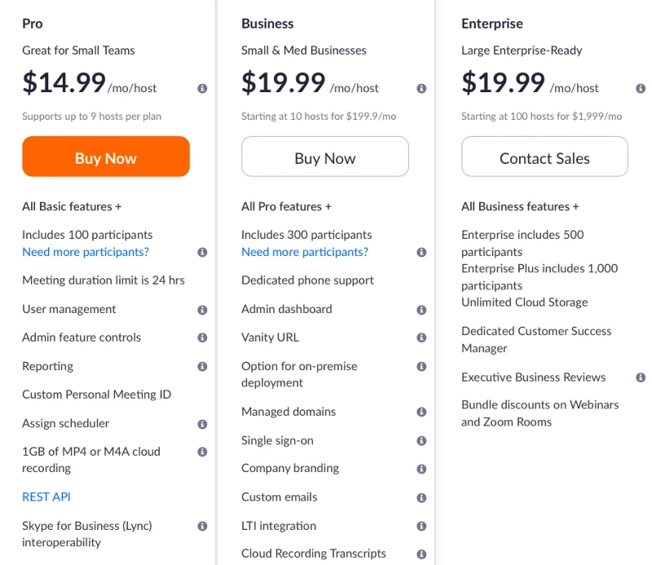Show info for User management feature

coord(202,310)
